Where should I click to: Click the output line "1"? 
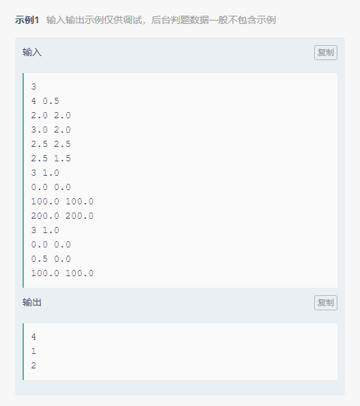tap(33, 351)
